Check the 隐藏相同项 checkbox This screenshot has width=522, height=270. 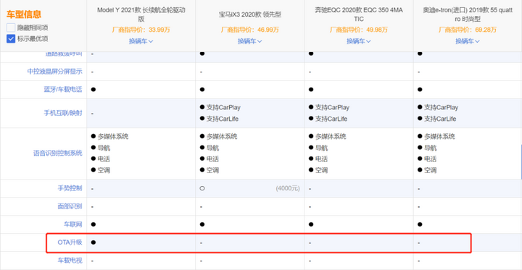pos(11,28)
